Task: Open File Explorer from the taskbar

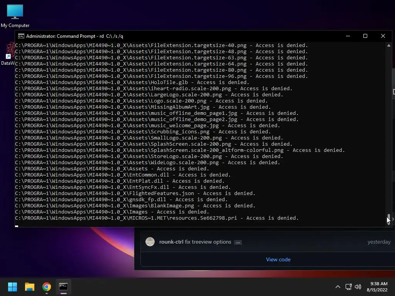Action: click(x=29, y=287)
